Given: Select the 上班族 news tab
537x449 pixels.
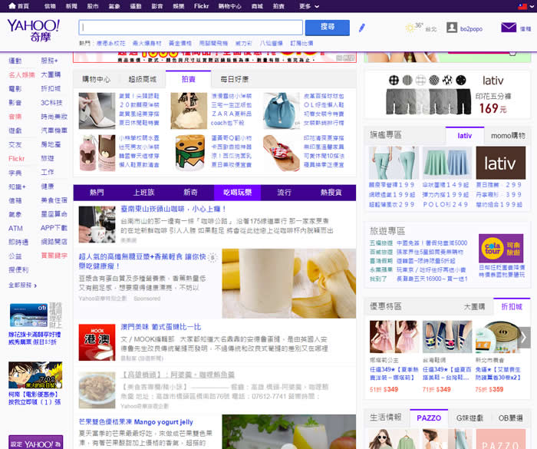Looking at the screenshot, I should 143,192.
